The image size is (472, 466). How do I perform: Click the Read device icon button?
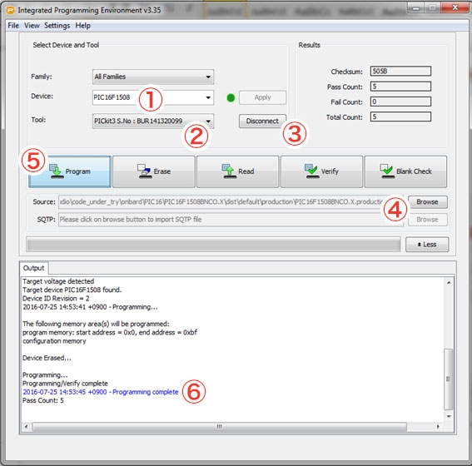pyautogui.click(x=238, y=171)
